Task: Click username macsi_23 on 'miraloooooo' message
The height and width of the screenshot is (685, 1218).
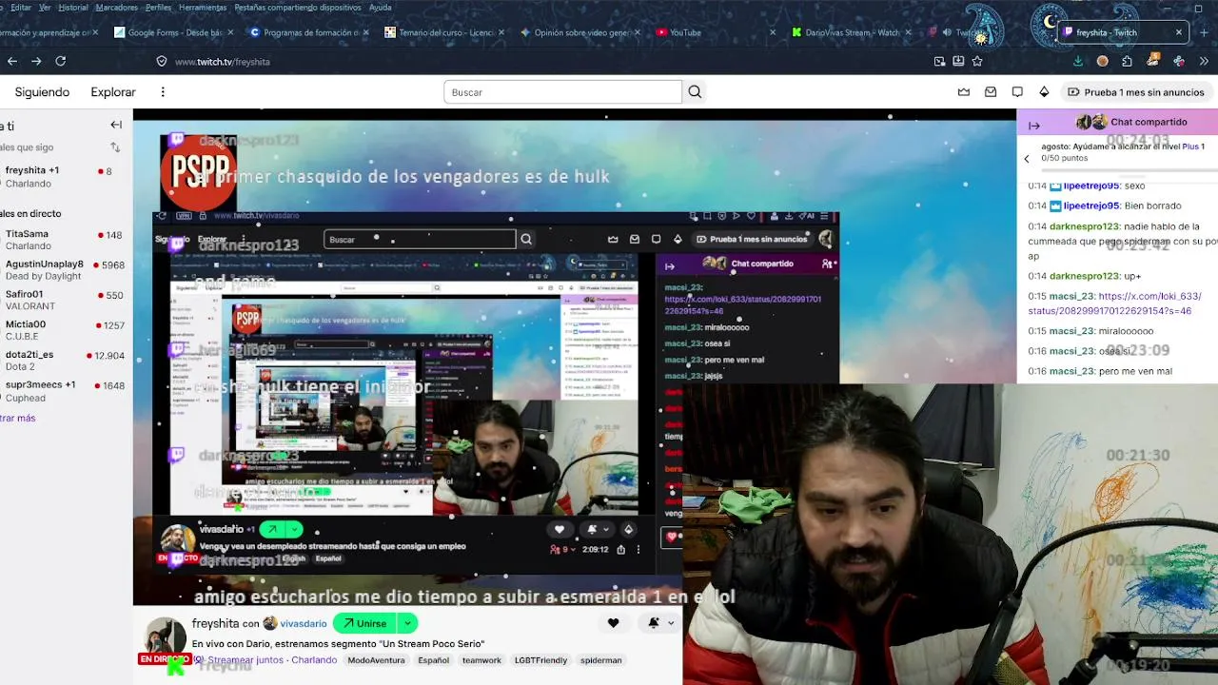Action: coord(1071,331)
